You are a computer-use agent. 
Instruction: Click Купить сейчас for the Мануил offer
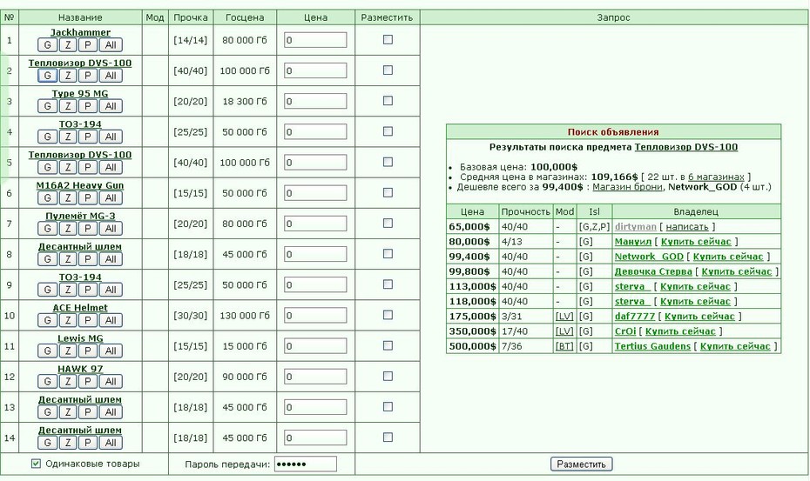[696, 242]
